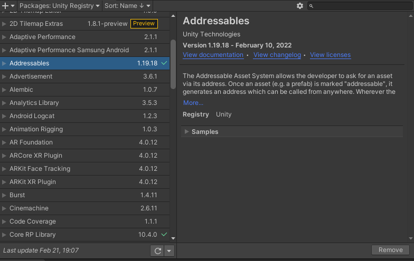
Task: Click Core RP Library installed checkmark
Action: click(164, 234)
